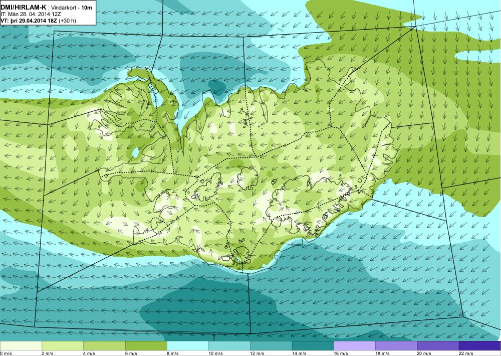Click the pale yellow 0–2 m/s legend swatch
This screenshot has height=356, width=501.
point(21,345)
